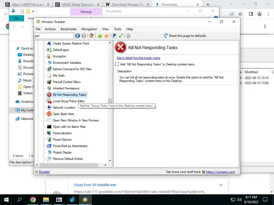Open the Bookmarks menu
This screenshot has height=205, width=274.
68,29
